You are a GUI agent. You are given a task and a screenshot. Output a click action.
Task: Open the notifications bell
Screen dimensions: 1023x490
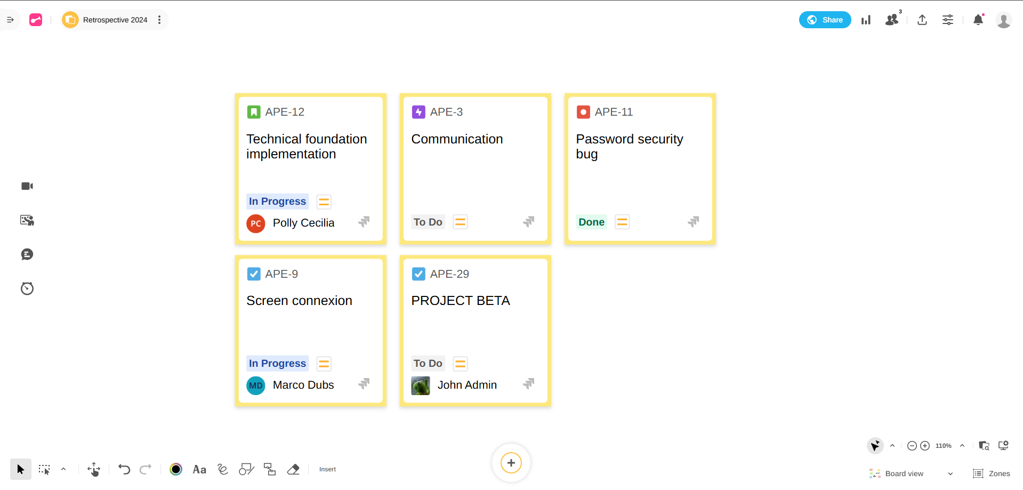click(978, 20)
